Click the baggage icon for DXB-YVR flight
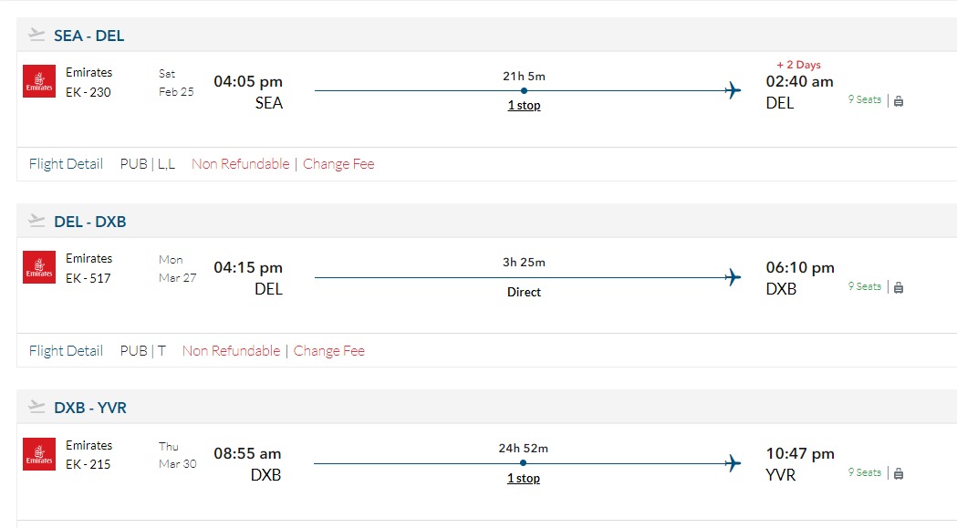Image resolution: width=957 pixels, height=528 pixels. [899, 473]
